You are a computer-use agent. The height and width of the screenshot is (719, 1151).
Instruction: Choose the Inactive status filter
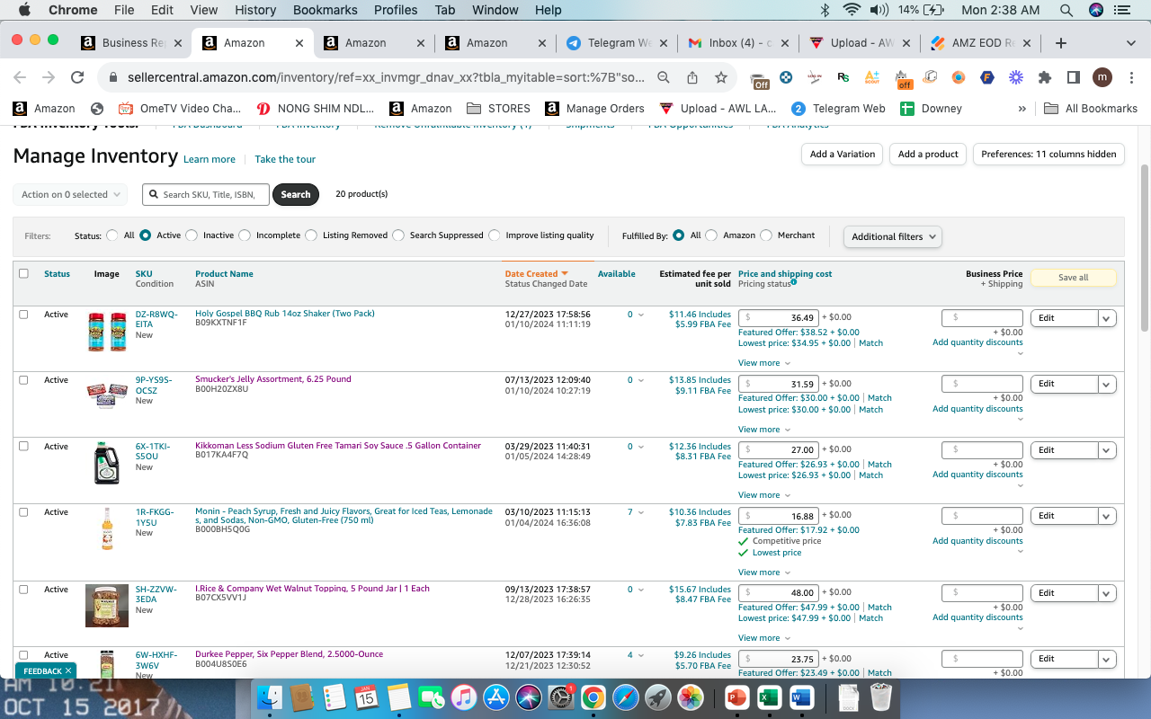click(x=192, y=235)
